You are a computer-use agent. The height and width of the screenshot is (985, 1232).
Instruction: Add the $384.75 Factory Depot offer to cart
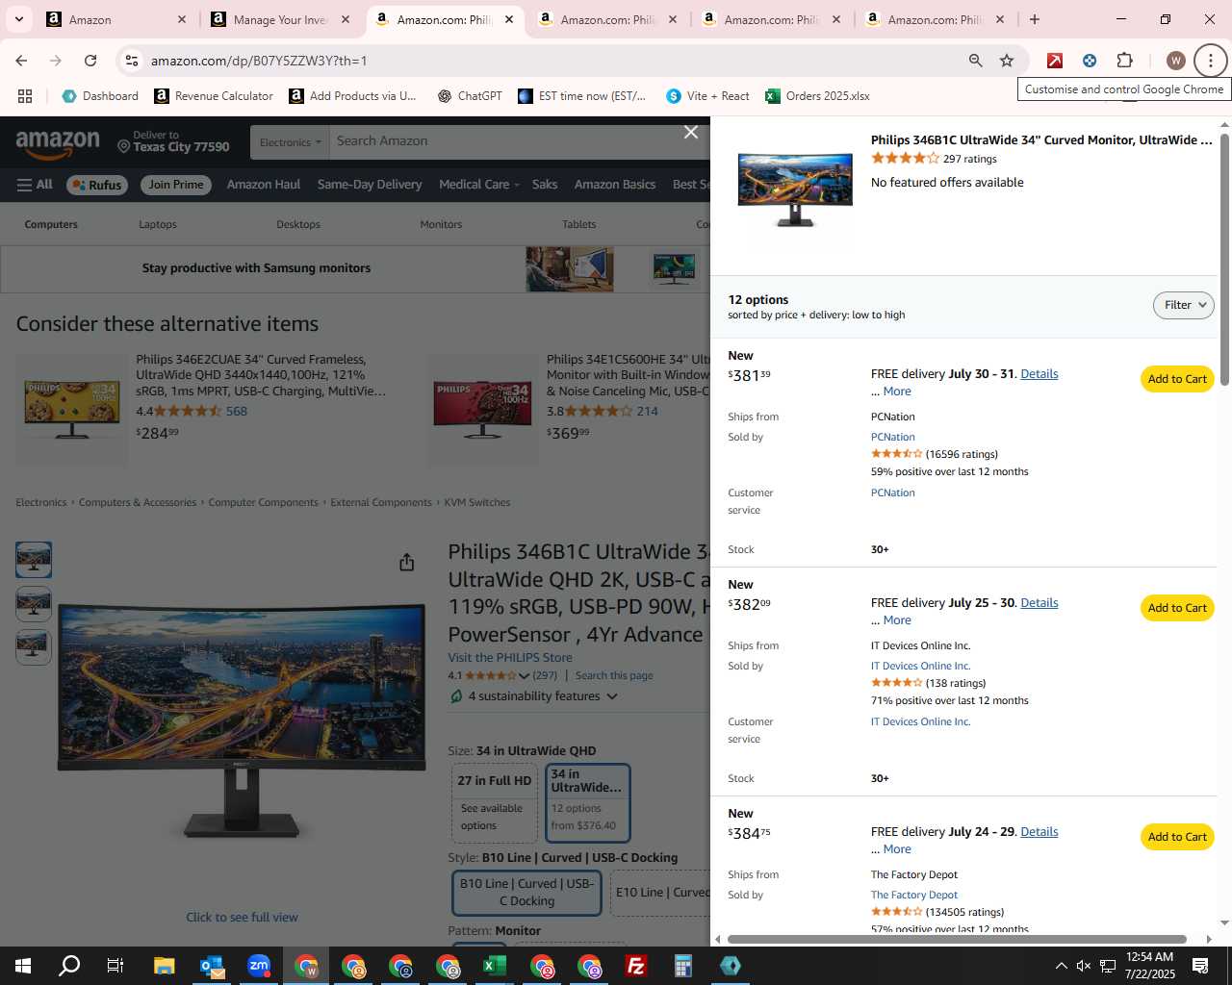[1177, 837]
